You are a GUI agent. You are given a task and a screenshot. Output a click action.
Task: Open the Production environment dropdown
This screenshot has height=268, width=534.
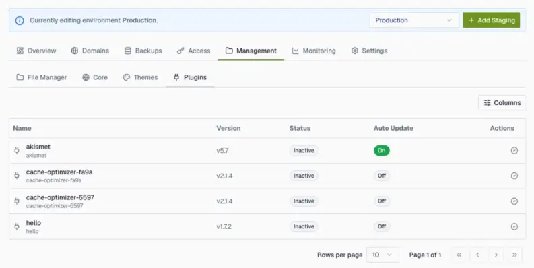pos(414,20)
